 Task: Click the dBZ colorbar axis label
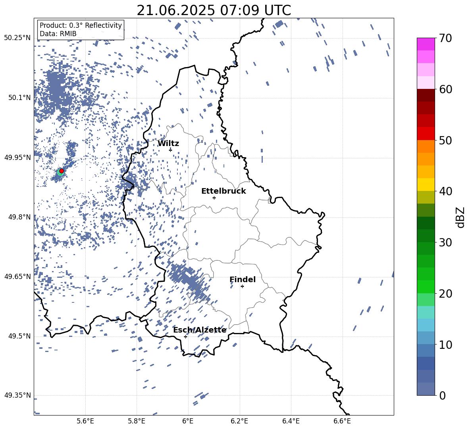tap(460, 217)
